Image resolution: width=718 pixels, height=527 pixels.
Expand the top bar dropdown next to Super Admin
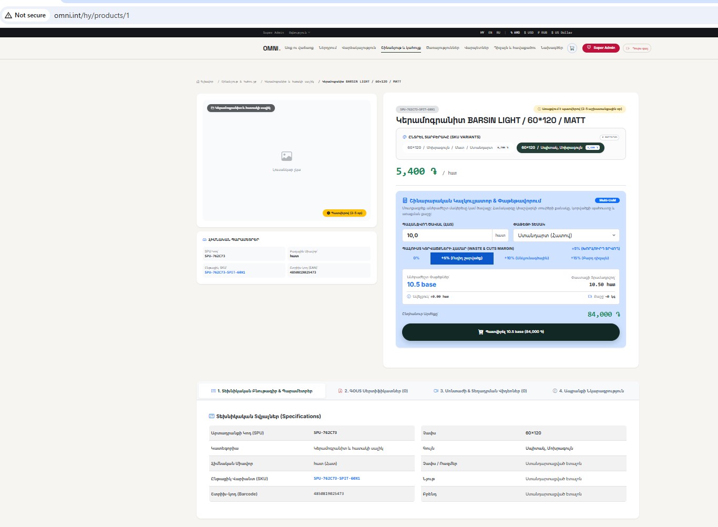(300, 33)
